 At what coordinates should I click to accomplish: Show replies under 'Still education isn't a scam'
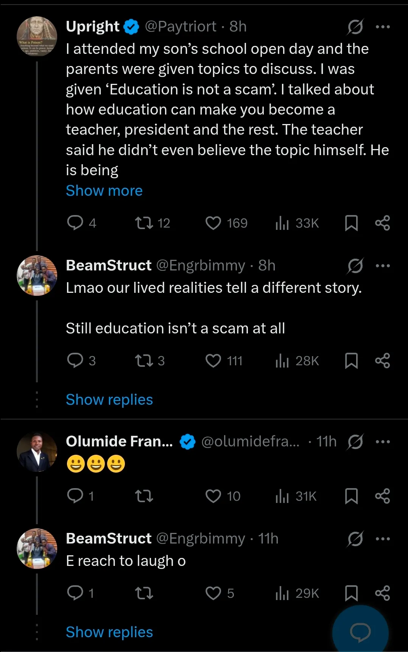[x=109, y=400]
